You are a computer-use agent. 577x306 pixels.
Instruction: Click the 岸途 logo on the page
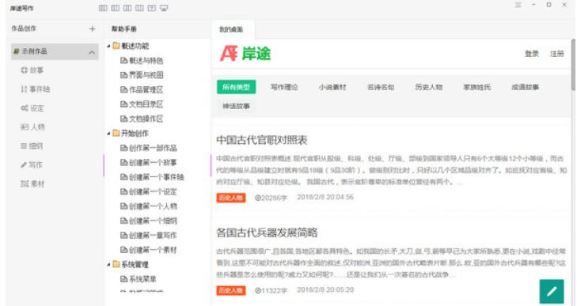245,54
